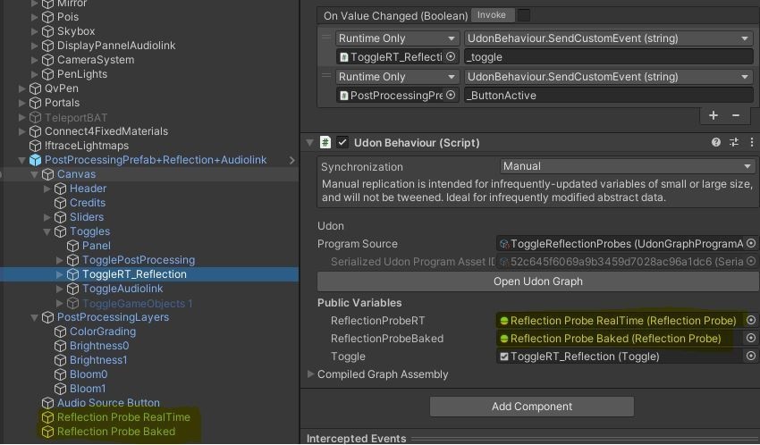Expand Connect4FixedMaterials tree arrow
Viewport: 760px width, 445px height.
click(x=21, y=131)
